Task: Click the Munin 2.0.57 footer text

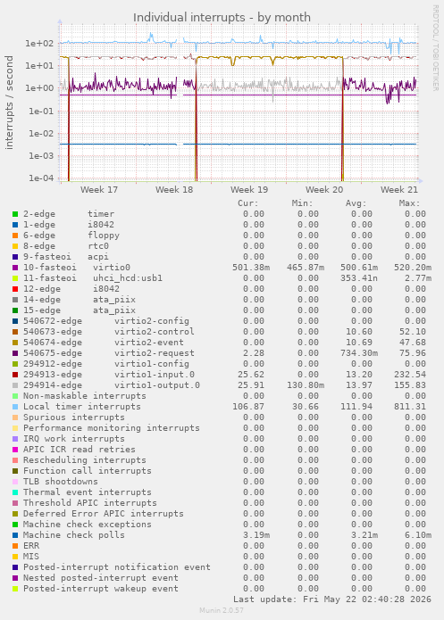Action: [222, 610]
